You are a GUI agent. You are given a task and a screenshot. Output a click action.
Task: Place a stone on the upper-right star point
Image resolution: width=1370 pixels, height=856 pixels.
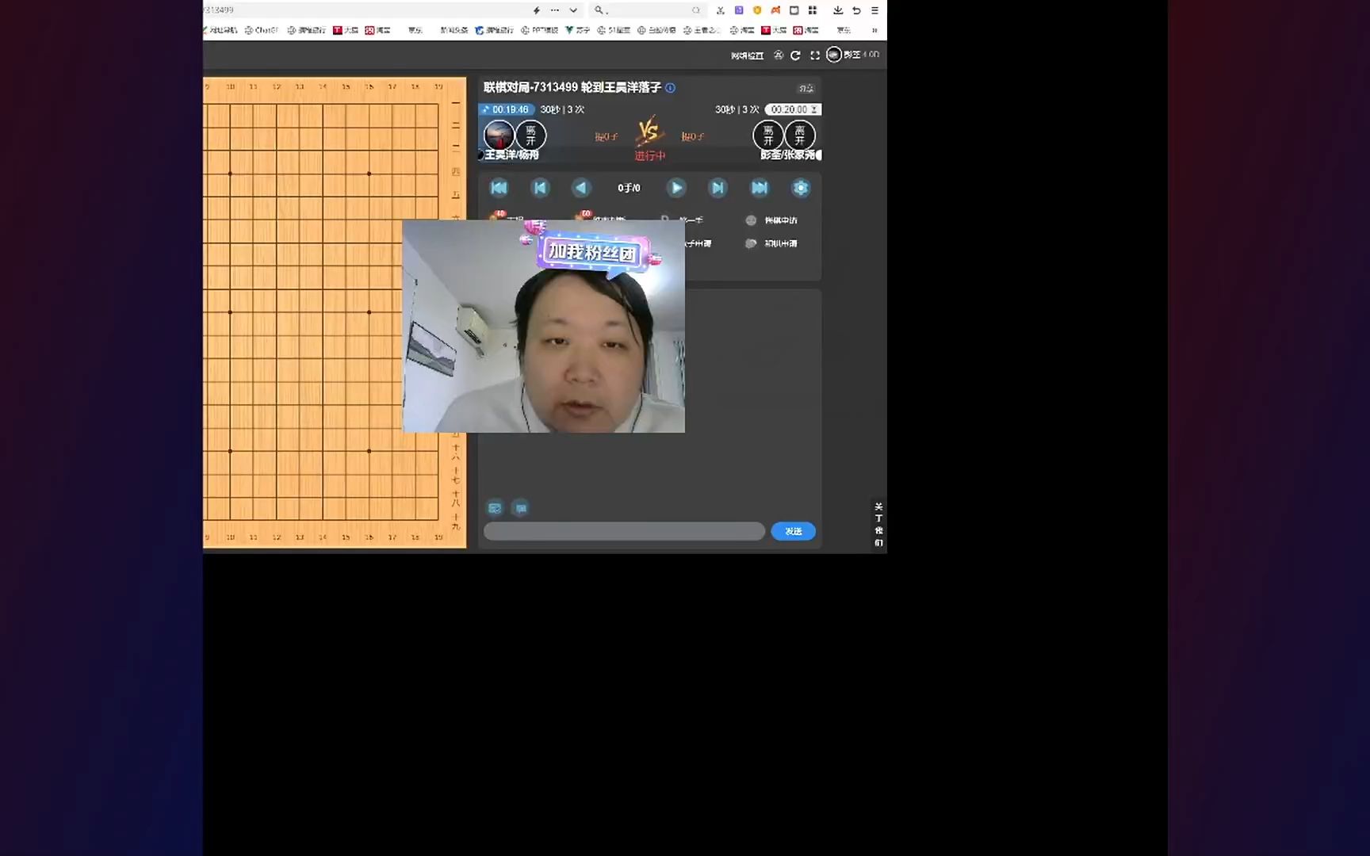[369, 174]
